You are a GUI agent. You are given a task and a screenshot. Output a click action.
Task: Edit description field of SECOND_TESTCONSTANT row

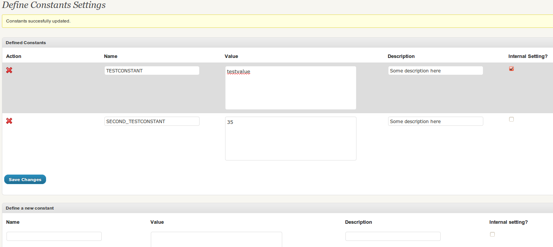point(436,121)
